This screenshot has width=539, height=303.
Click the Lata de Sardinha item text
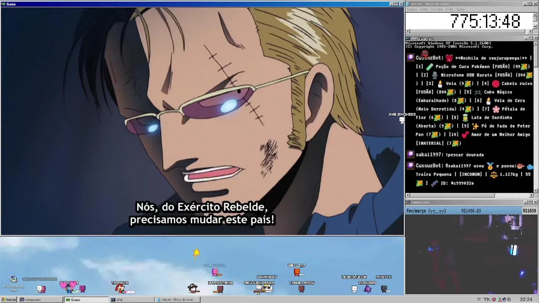pyautogui.click(x=491, y=117)
